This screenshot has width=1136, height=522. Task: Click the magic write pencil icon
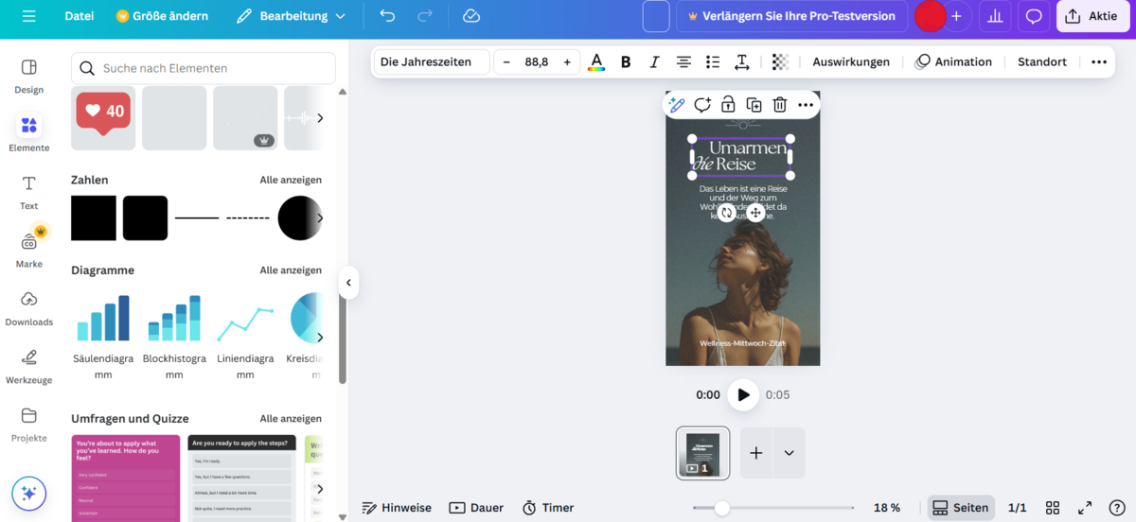(x=677, y=105)
